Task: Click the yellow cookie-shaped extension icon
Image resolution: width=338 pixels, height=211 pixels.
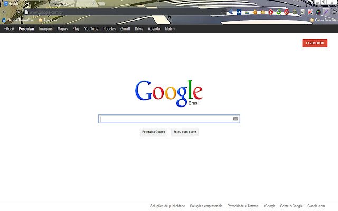Action: [x=263, y=12]
